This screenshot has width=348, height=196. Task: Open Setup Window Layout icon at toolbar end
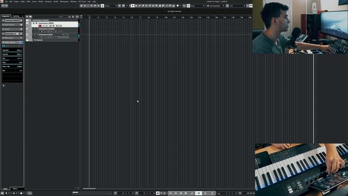point(251,6)
